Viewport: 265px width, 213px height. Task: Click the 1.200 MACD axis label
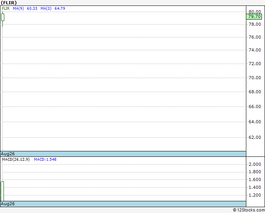[255, 195]
